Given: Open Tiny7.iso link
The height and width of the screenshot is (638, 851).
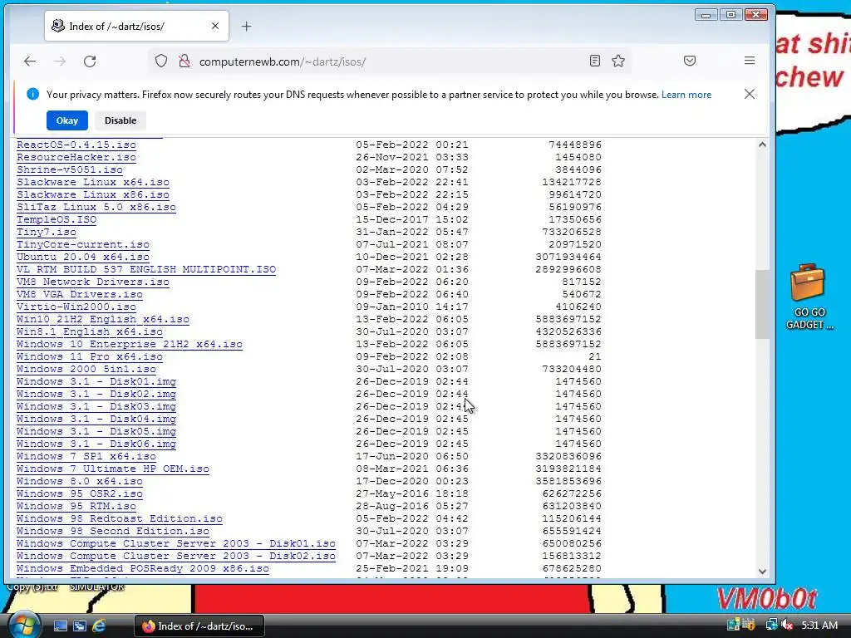Looking at the screenshot, I should point(47,233).
